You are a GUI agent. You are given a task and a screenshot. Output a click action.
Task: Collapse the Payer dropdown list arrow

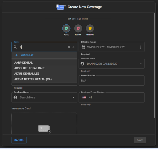[x=73, y=47]
